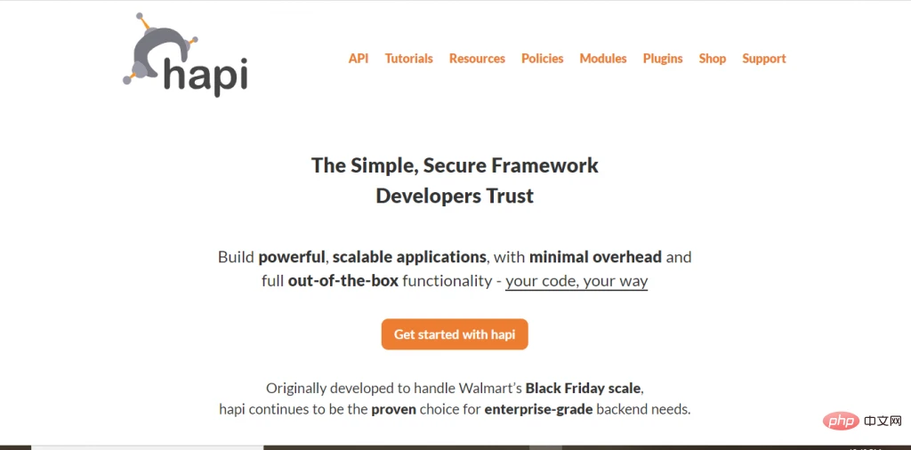Open the Resources menu item
Screen dimensions: 911x450
477,59
